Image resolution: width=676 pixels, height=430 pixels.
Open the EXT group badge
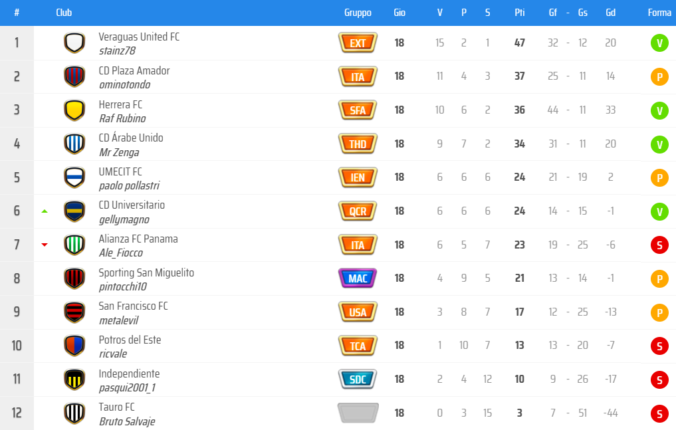[x=358, y=43]
